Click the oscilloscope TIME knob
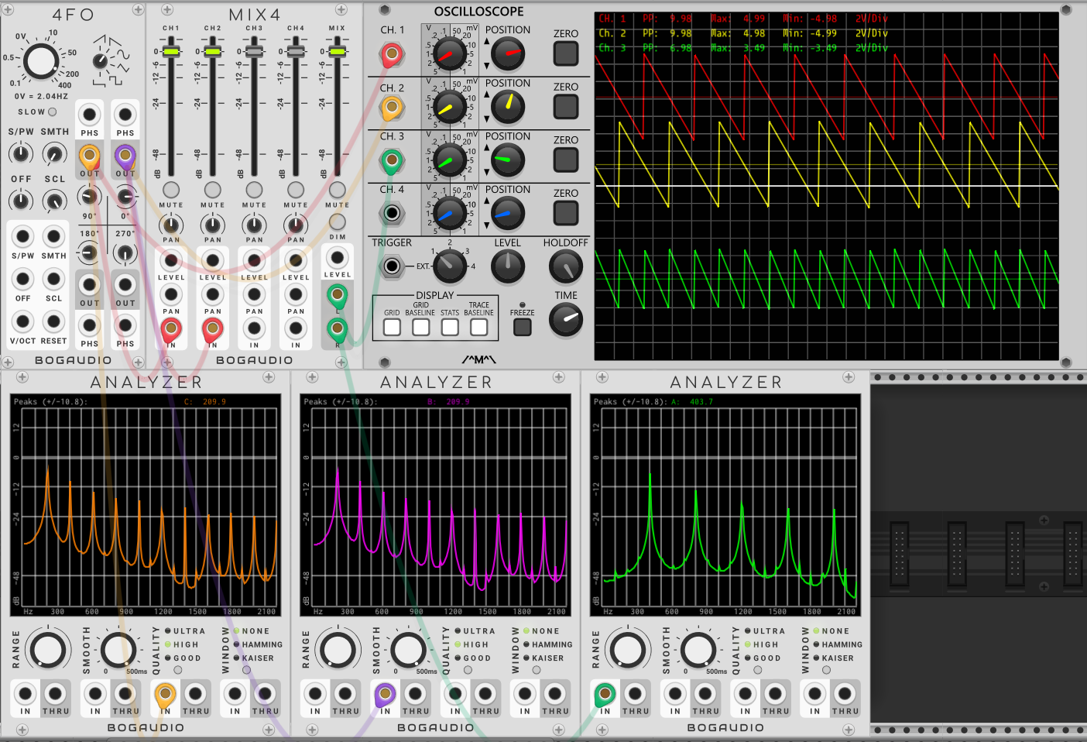Image resolution: width=1087 pixels, height=742 pixels. click(566, 319)
